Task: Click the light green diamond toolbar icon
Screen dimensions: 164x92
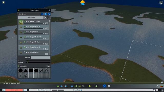Action: (x=96, y=86)
